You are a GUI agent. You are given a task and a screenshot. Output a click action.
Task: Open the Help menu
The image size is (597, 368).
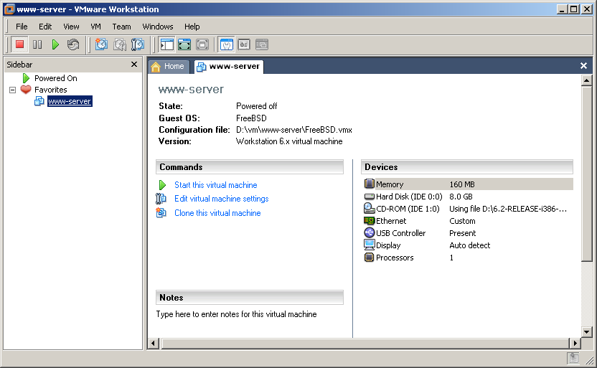click(192, 27)
